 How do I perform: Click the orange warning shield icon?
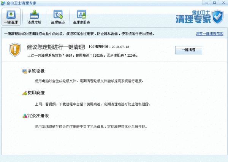tap(15, 49)
